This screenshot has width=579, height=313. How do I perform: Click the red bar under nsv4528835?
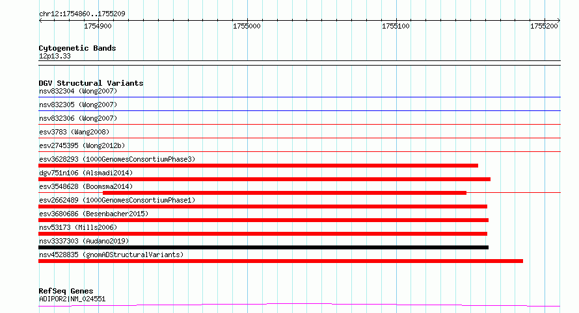point(280,261)
